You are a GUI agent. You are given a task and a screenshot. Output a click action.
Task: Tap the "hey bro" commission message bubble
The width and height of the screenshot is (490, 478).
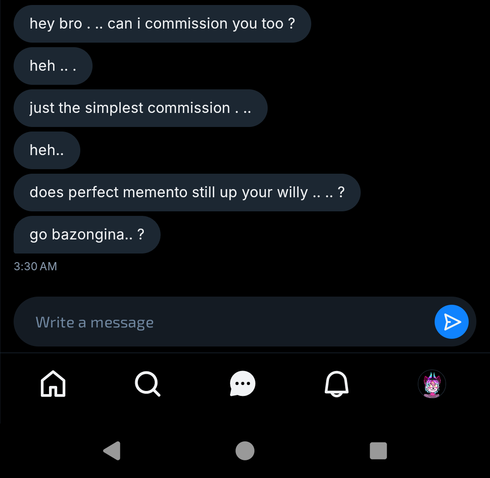[162, 24]
